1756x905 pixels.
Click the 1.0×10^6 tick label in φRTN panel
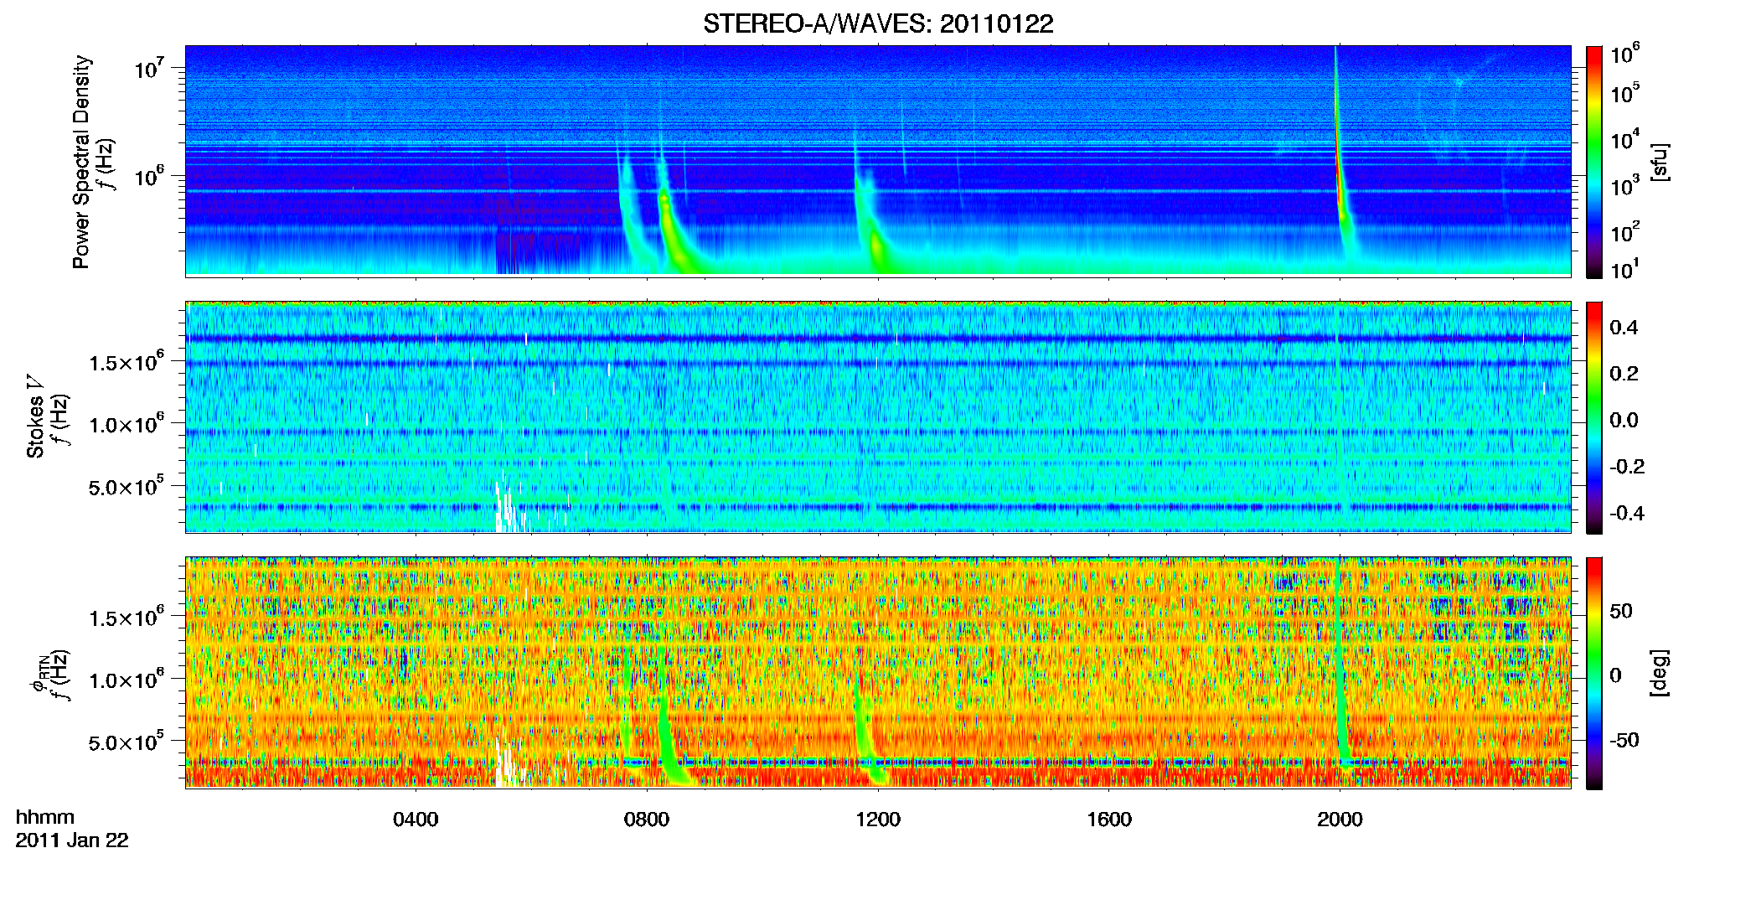(127, 680)
